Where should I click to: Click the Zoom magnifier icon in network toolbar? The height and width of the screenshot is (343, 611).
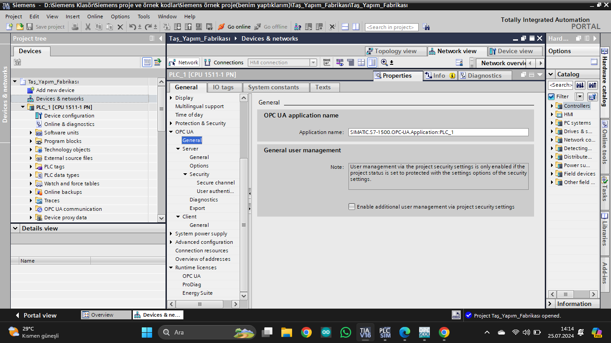click(x=384, y=63)
